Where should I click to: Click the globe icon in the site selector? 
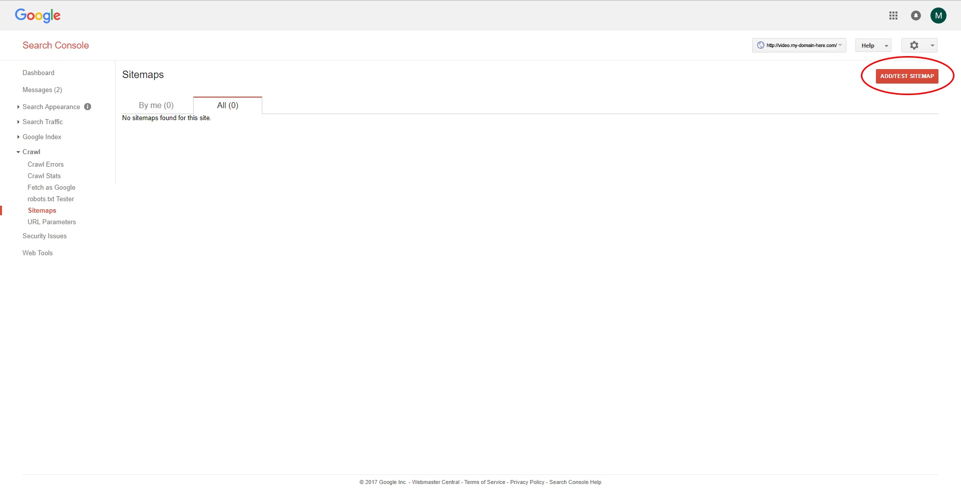[x=761, y=45]
